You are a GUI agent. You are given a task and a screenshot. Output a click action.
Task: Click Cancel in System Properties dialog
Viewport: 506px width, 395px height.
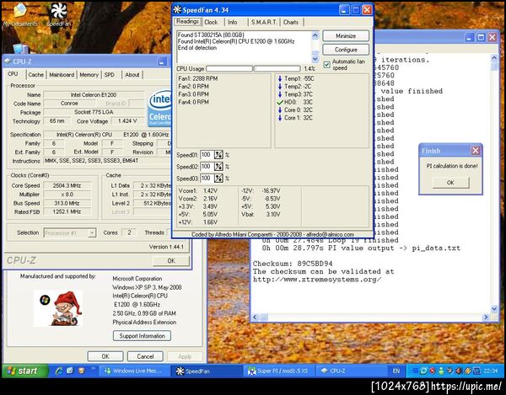145,356
